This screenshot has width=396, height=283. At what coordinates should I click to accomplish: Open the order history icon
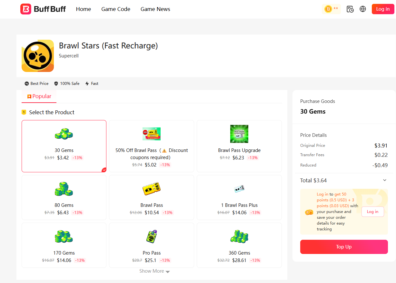tap(350, 9)
